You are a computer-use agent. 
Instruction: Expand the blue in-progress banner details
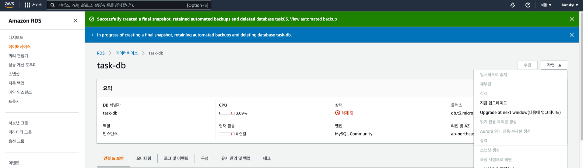[93, 35]
